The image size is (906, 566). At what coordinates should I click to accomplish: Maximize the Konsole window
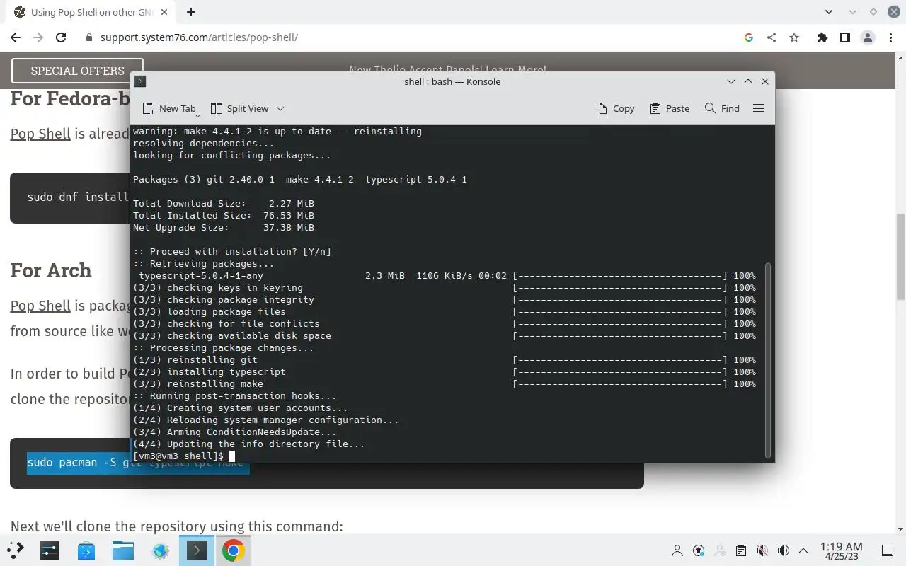click(x=748, y=81)
